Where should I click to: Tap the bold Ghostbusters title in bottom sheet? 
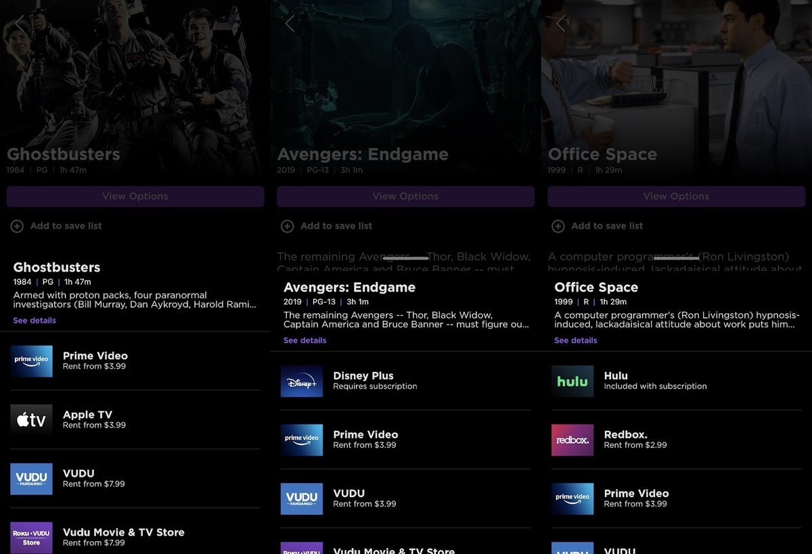[x=57, y=267]
